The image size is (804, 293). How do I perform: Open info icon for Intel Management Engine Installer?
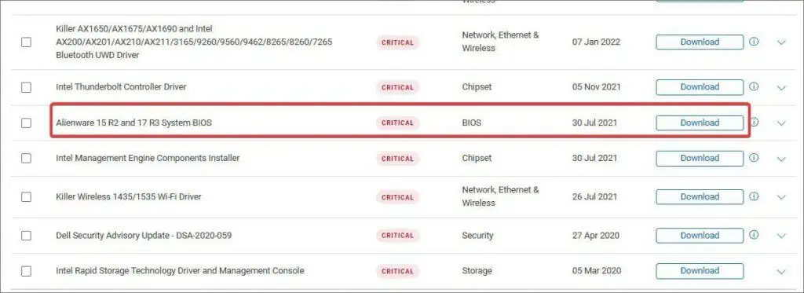tap(754, 158)
